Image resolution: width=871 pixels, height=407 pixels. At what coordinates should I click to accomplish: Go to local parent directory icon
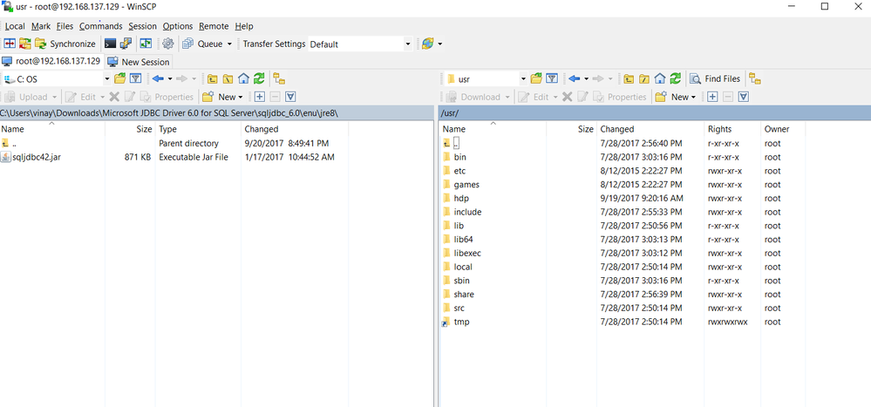tap(212, 78)
